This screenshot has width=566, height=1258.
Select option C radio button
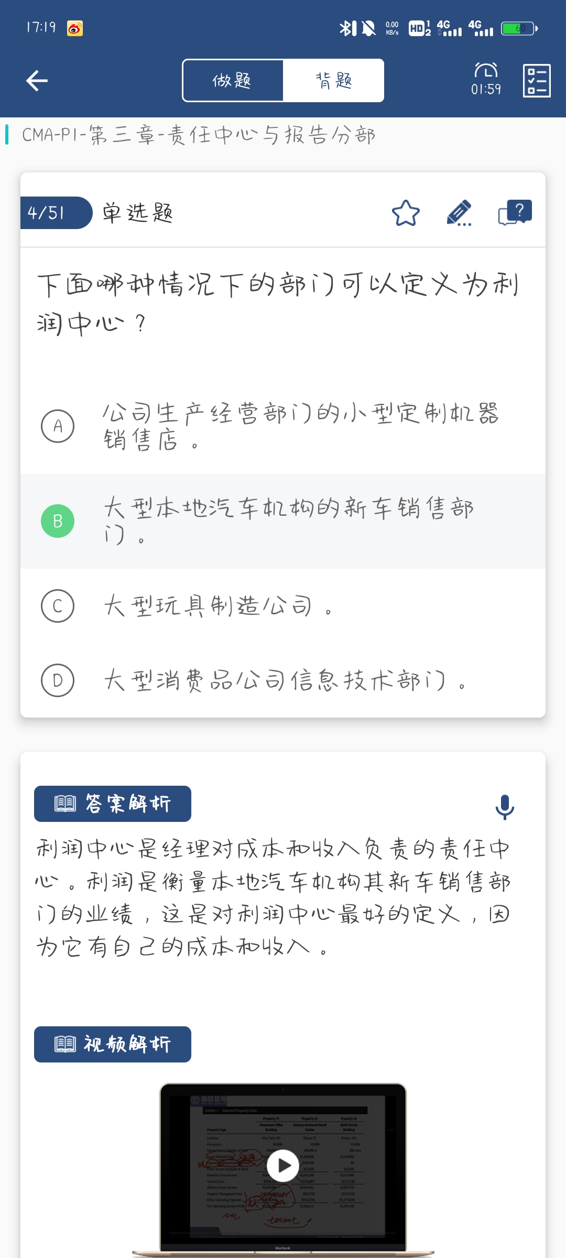click(58, 606)
